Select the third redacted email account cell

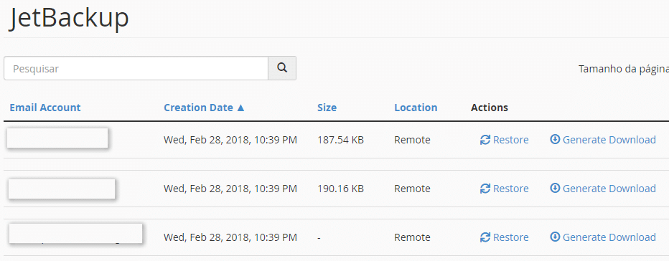click(75, 233)
